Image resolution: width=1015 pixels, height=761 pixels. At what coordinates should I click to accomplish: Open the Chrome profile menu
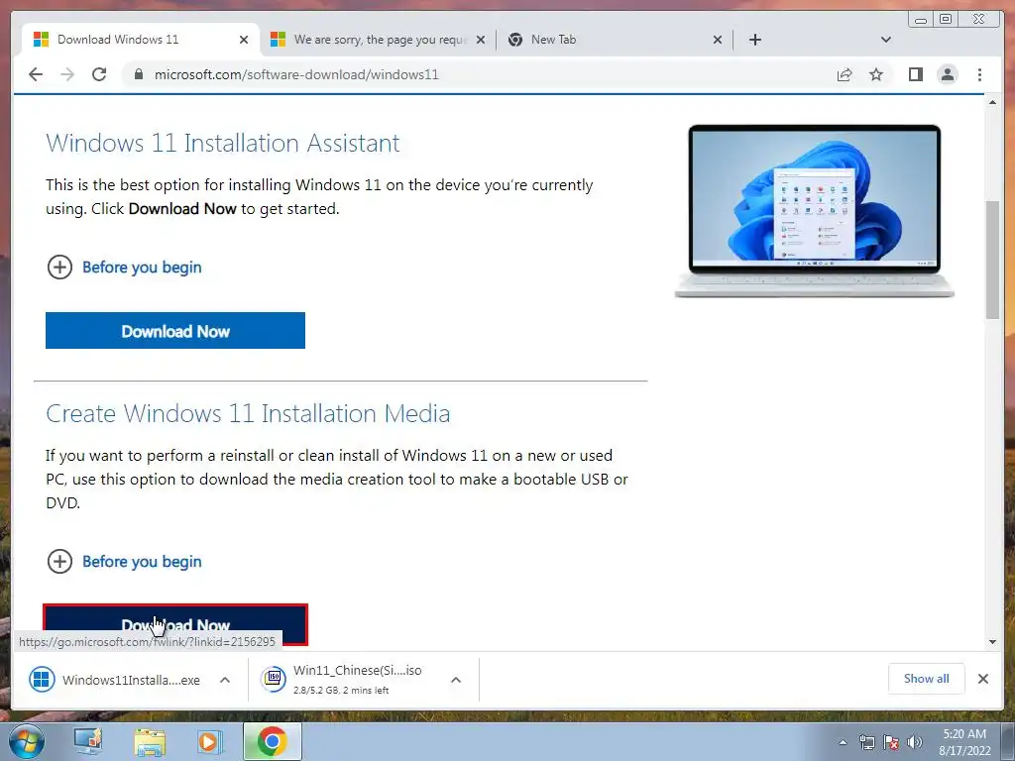(x=947, y=74)
